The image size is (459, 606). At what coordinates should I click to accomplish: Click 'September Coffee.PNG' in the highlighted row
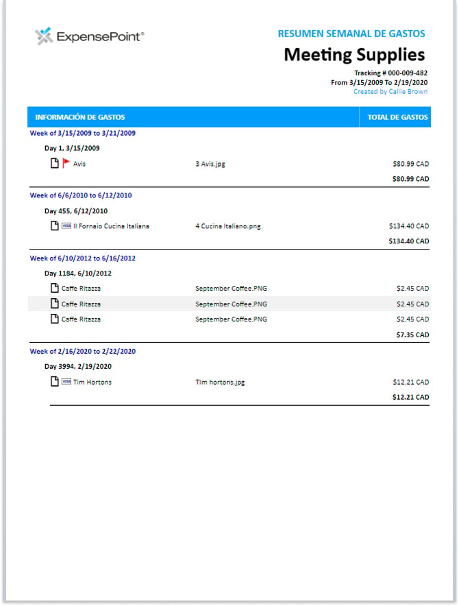pos(231,304)
